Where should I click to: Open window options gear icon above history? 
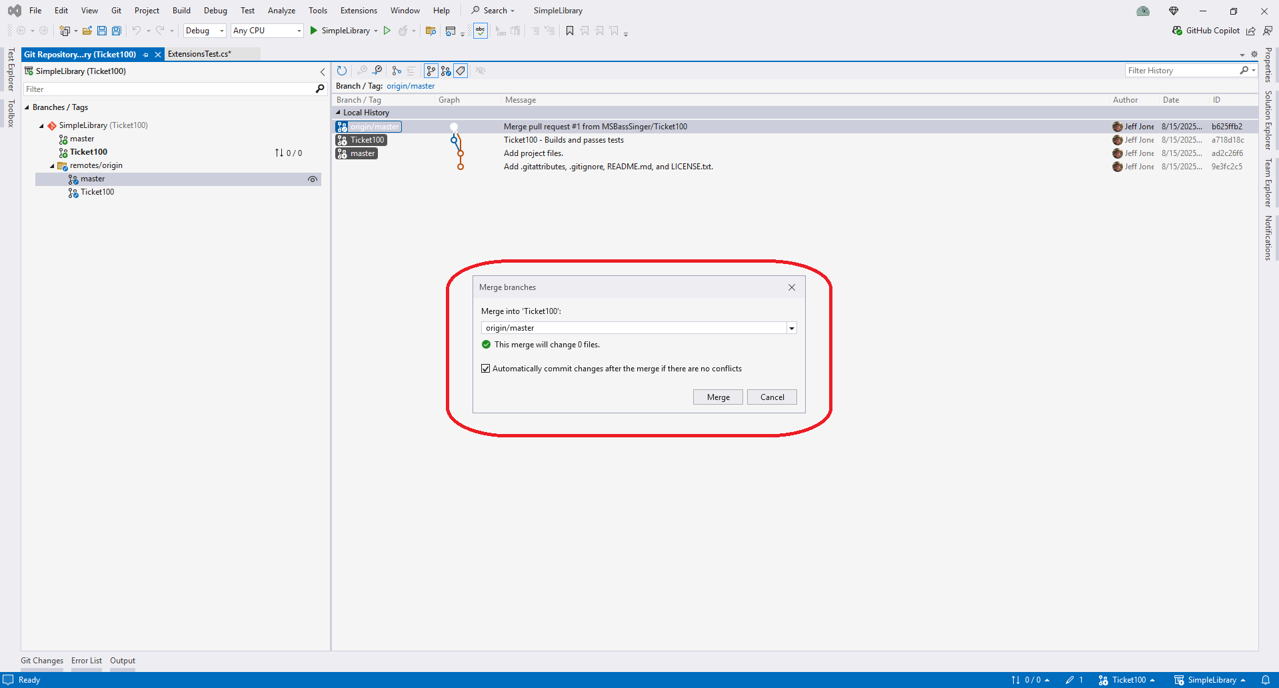click(x=1254, y=54)
